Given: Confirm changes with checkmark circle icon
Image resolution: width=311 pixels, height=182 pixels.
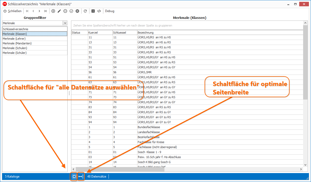Looking at the screenshot, I should point(71,11).
